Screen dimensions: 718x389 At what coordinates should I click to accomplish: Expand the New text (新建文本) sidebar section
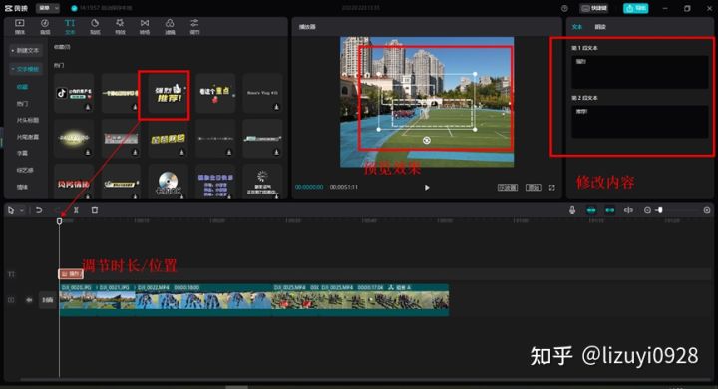tap(26, 51)
